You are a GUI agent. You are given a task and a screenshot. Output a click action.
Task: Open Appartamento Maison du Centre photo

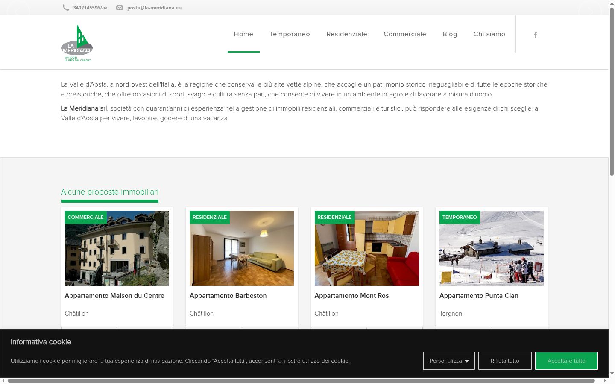[x=117, y=248]
